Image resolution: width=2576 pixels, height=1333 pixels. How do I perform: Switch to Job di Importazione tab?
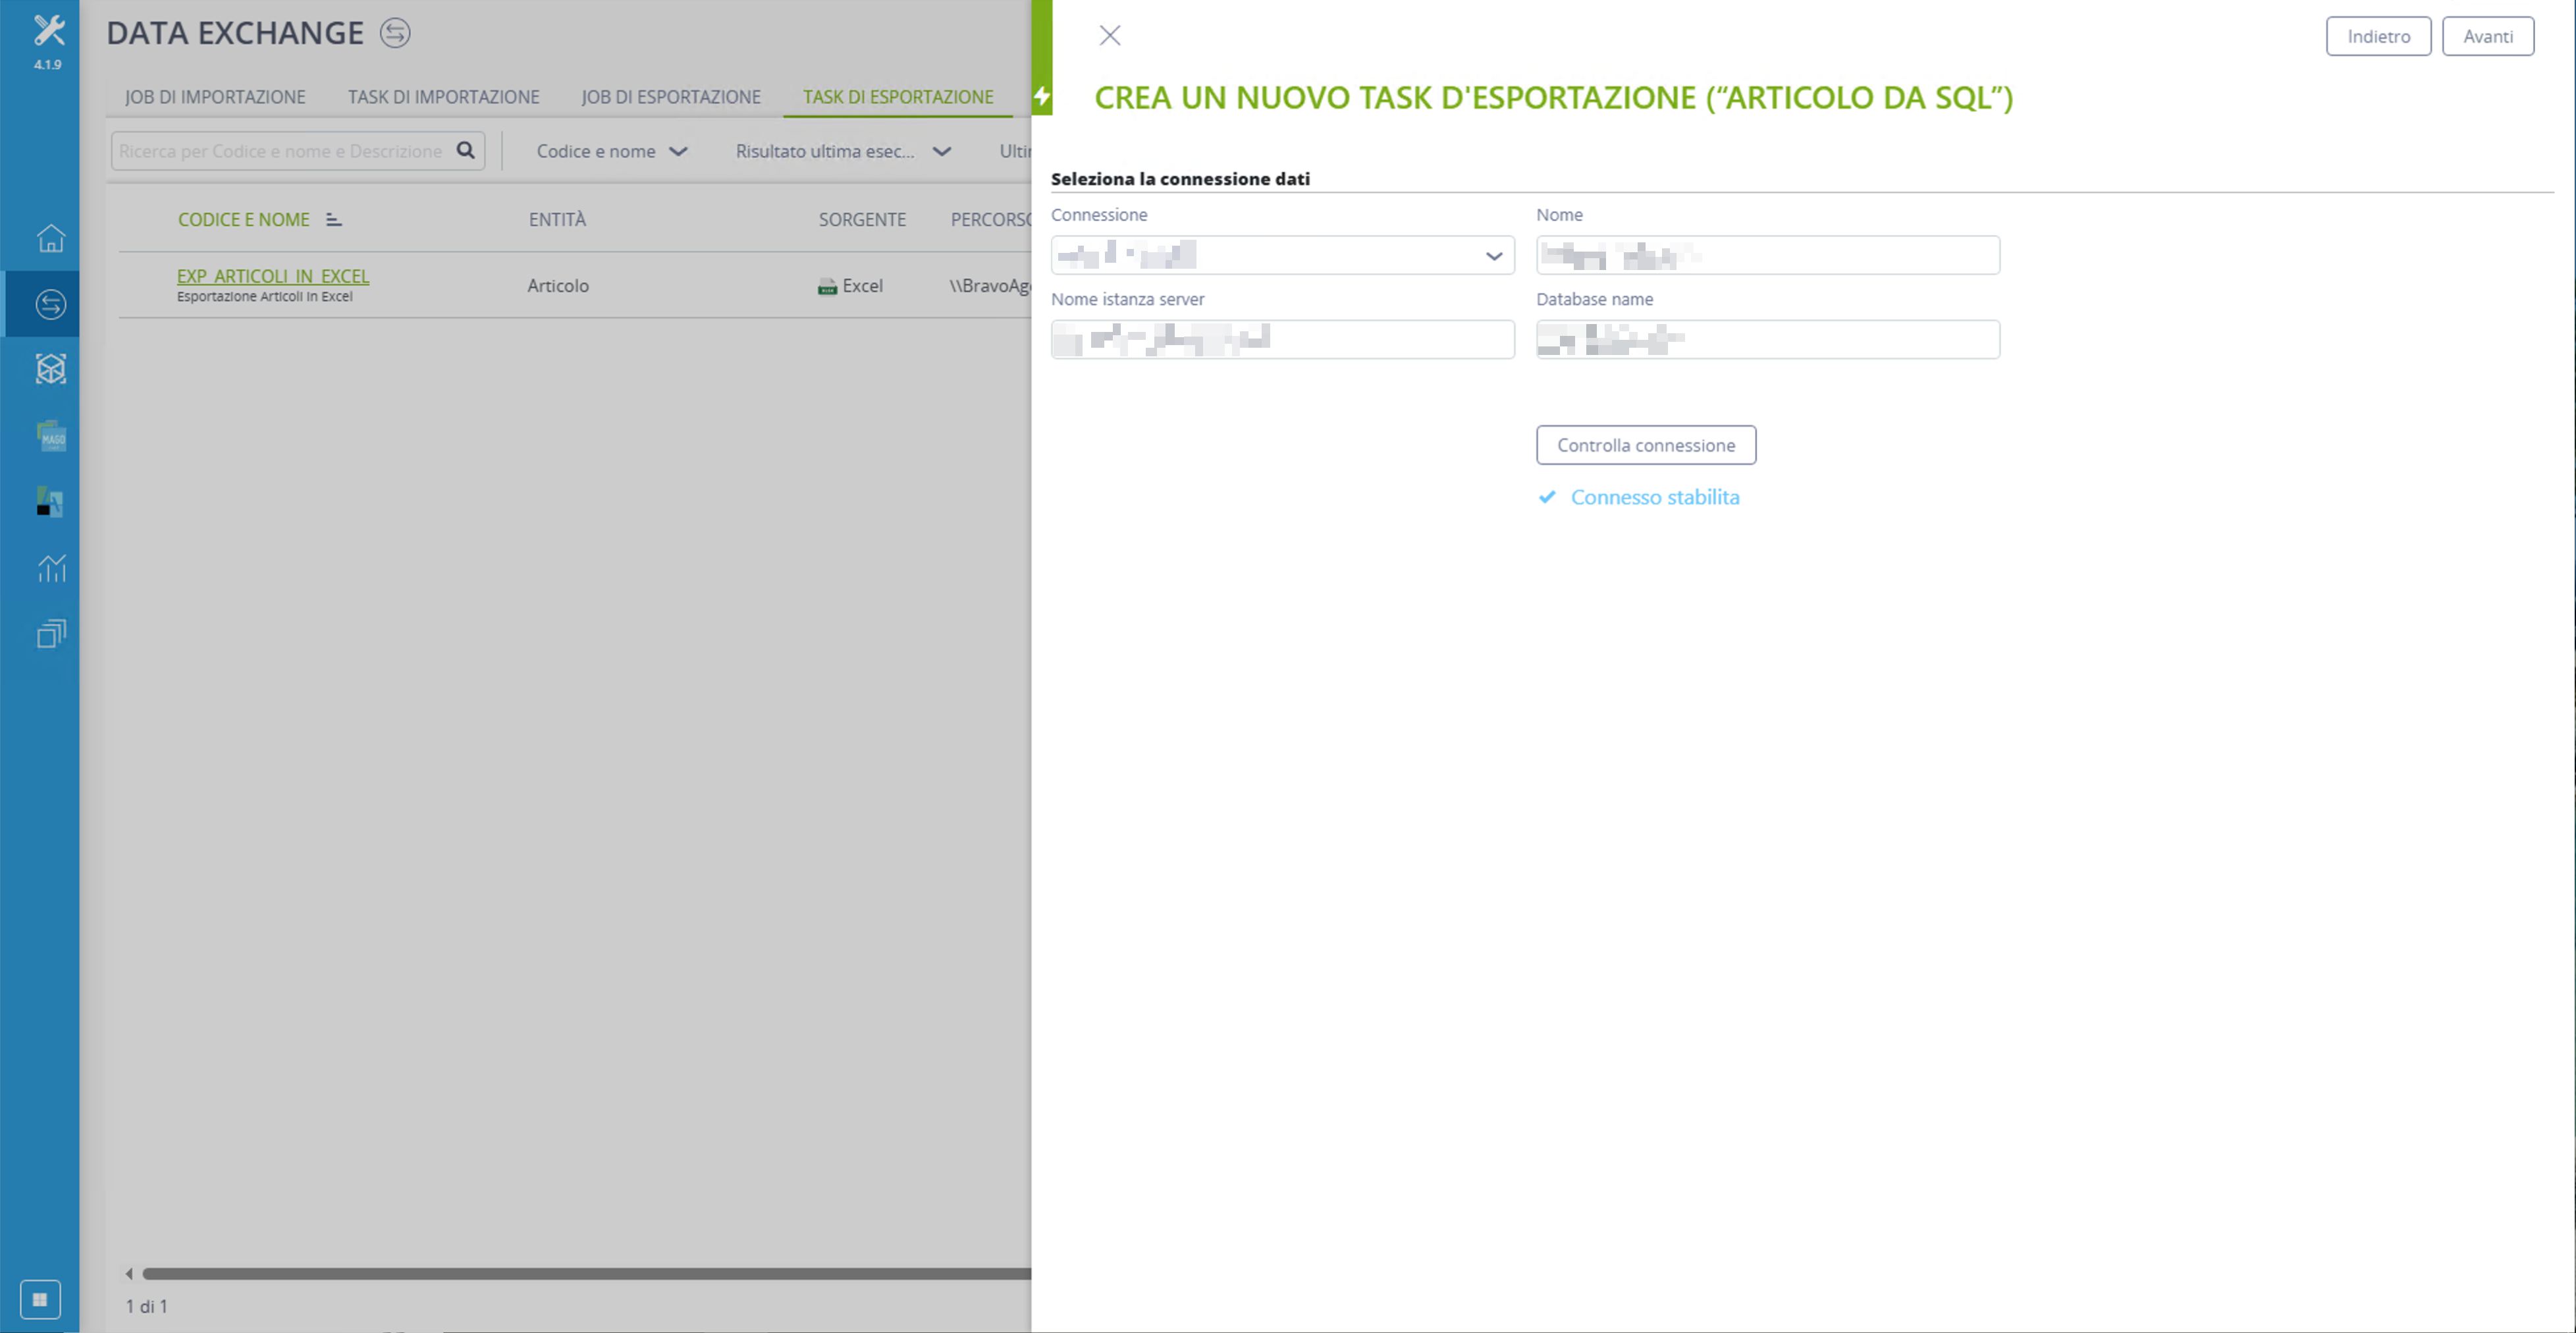pos(215,97)
